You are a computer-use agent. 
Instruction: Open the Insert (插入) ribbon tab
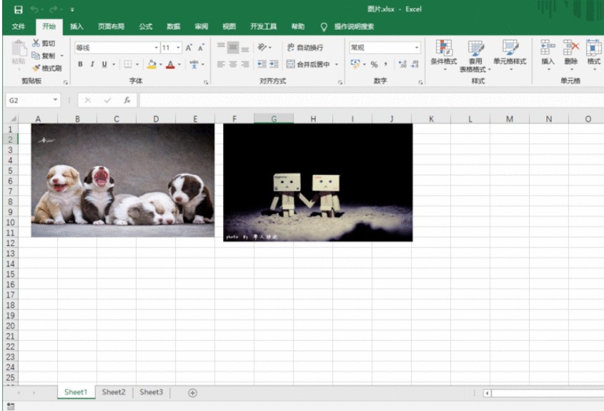pyautogui.click(x=76, y=26)
